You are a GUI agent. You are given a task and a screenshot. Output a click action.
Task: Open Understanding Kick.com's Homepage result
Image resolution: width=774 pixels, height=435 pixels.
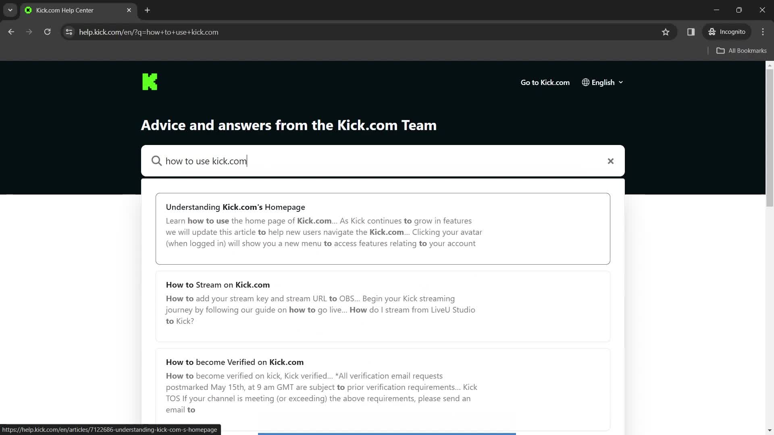pyautogui.click(x=383, y=229)
